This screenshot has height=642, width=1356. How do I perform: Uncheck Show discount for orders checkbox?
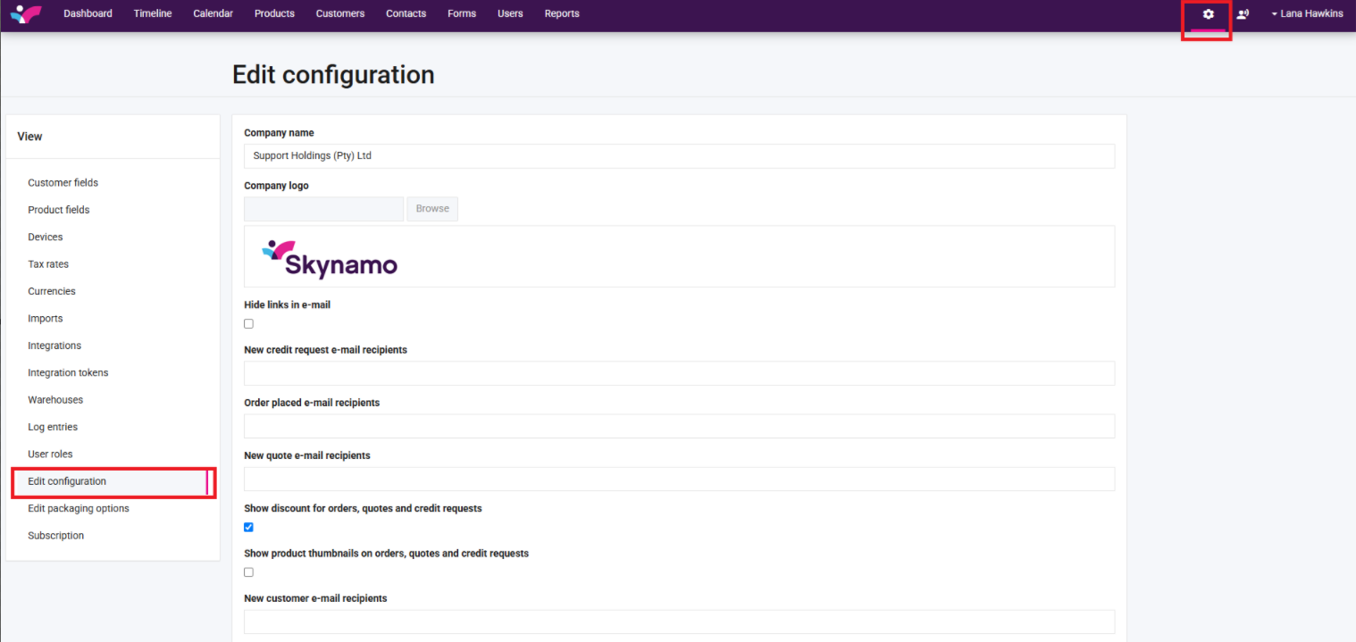coord(249,528)
